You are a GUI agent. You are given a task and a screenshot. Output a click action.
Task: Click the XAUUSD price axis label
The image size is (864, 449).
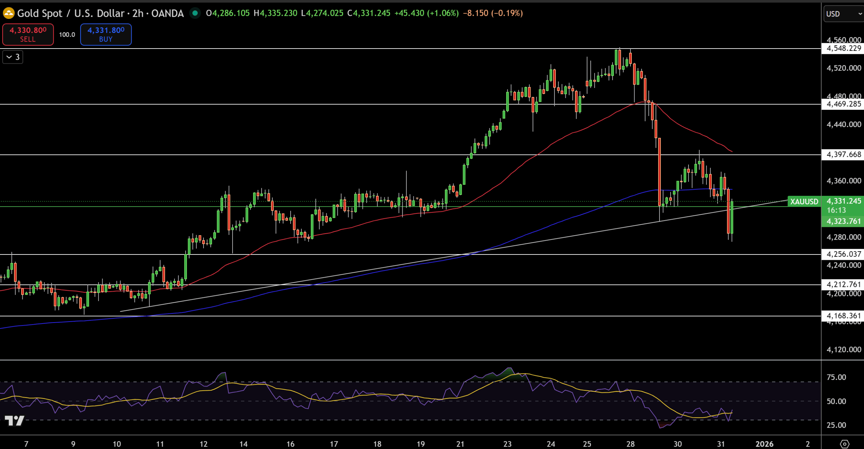pos(804,202)
